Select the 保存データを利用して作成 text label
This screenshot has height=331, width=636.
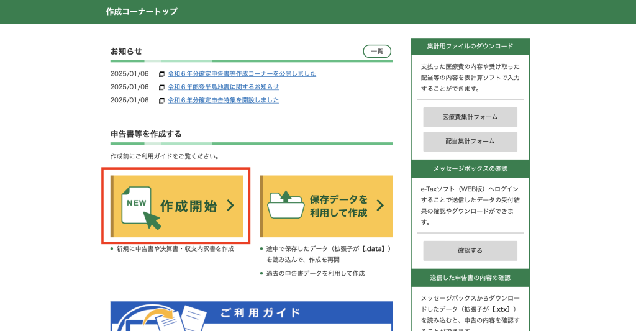[x=338, y=206]
